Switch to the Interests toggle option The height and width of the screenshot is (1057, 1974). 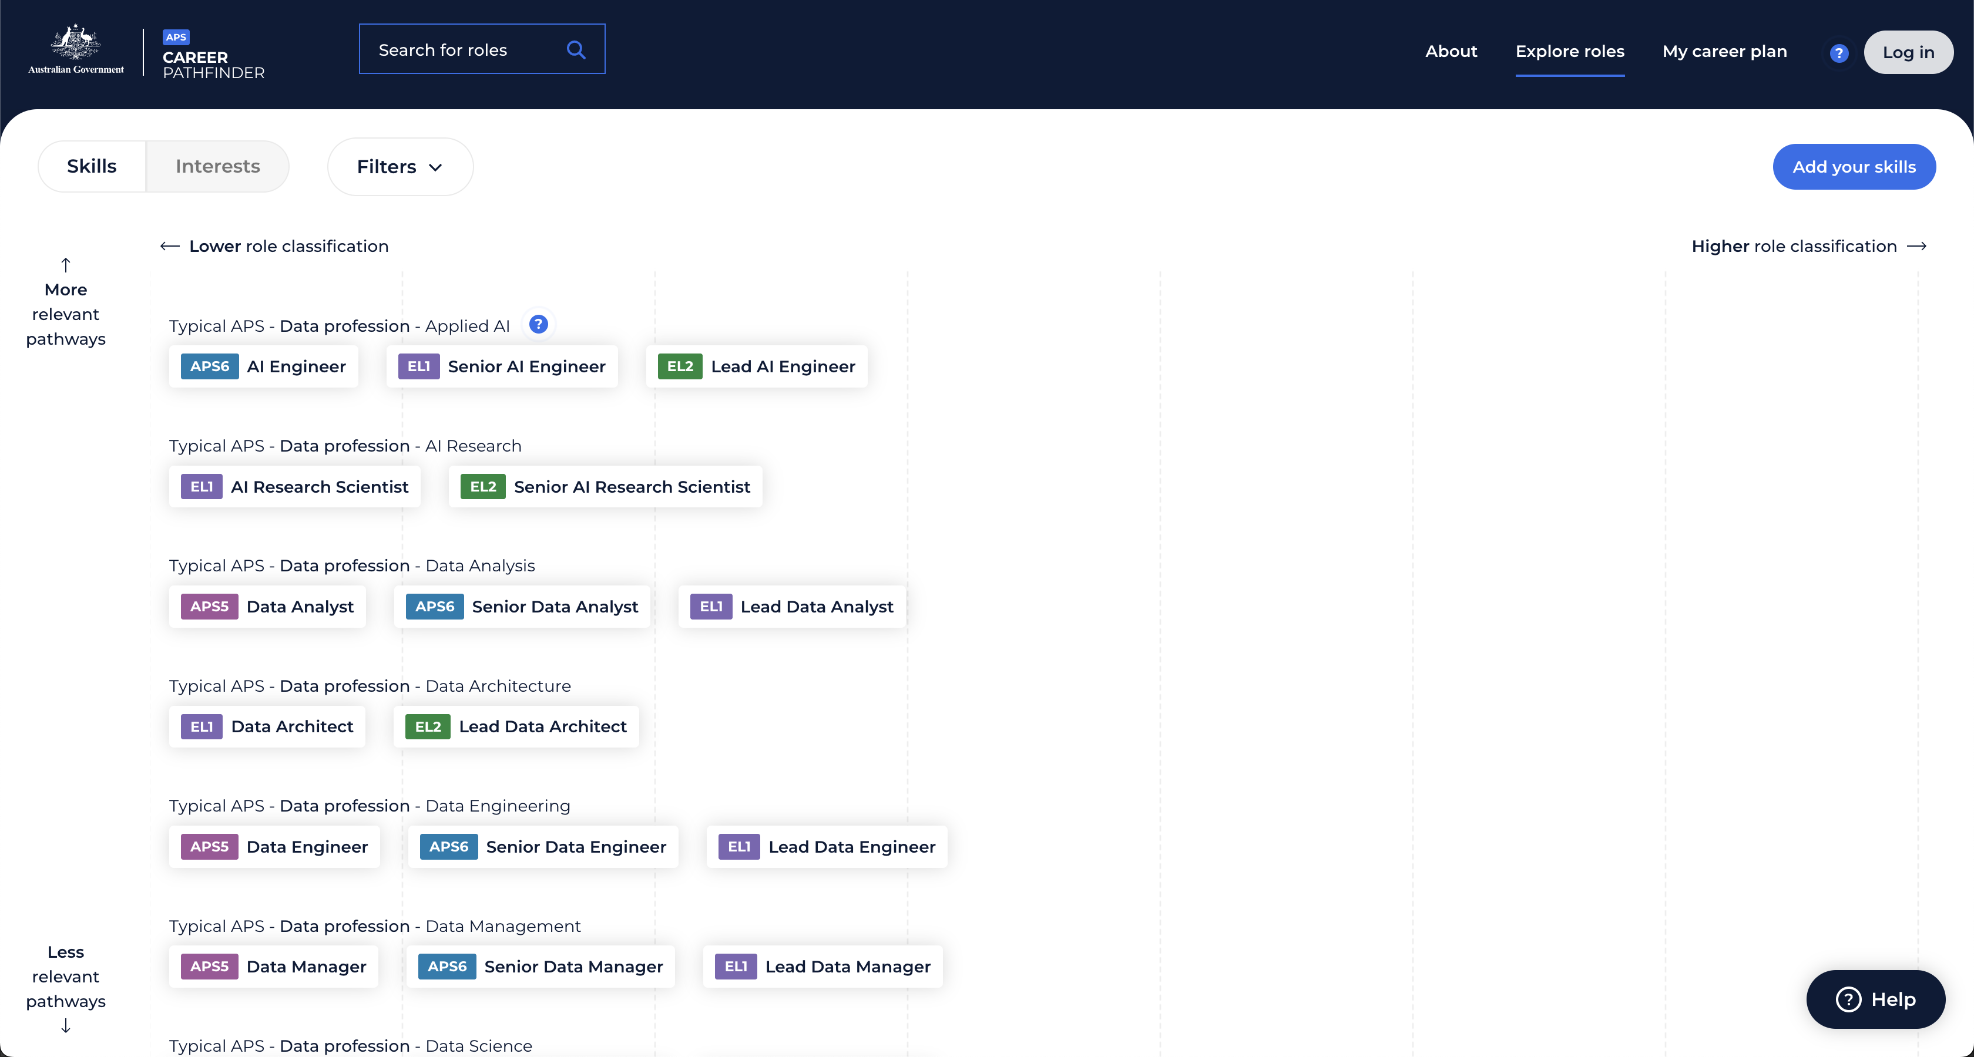point(217,166)
